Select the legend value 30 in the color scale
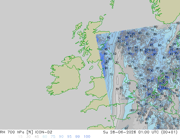Screen dimensions: 180x139 pos(28,137)
